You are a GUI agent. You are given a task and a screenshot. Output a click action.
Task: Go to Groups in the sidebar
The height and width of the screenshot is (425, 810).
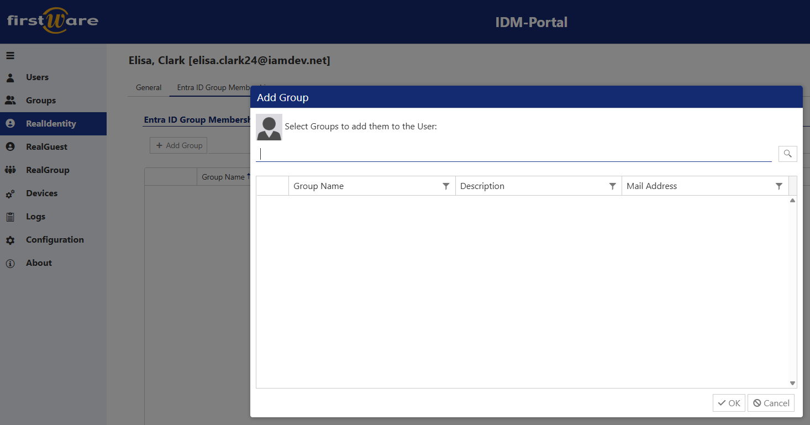tap(40, 101)
